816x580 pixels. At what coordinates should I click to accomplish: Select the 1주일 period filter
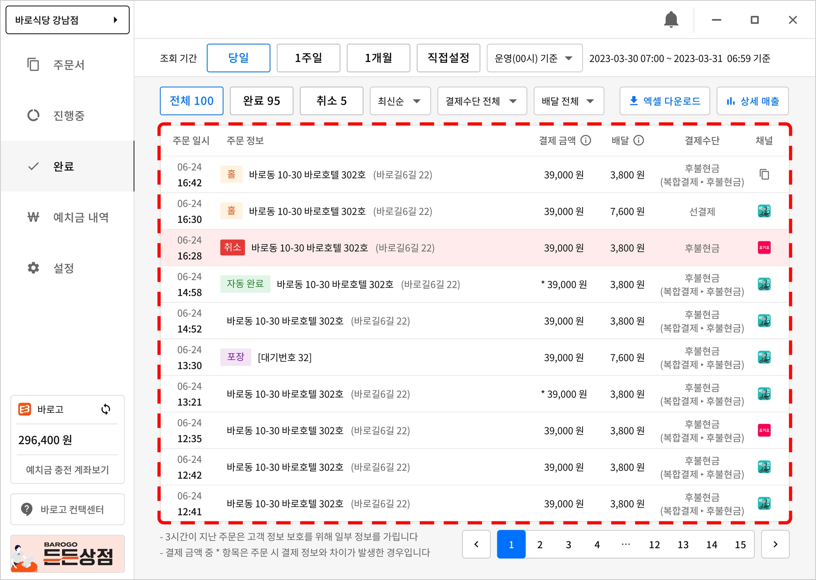coord(308,58)
